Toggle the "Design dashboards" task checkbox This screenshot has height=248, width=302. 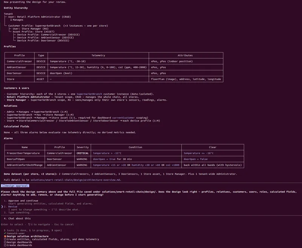[5, 242]
